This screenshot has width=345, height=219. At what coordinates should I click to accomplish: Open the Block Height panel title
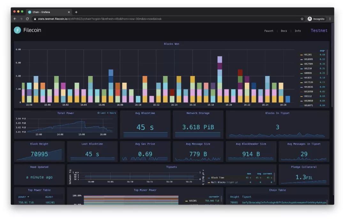pyautogui.click(x=39, y=144)
